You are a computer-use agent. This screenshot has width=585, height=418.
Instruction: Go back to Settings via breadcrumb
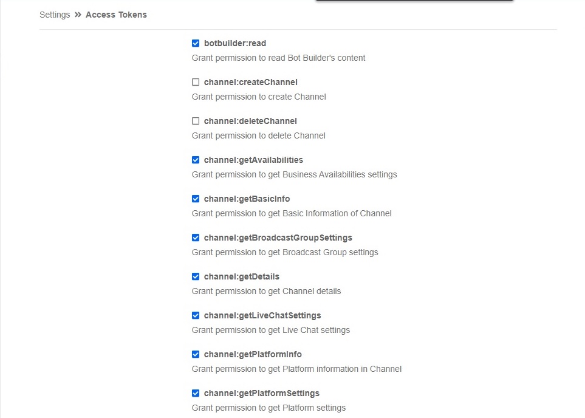55,15
